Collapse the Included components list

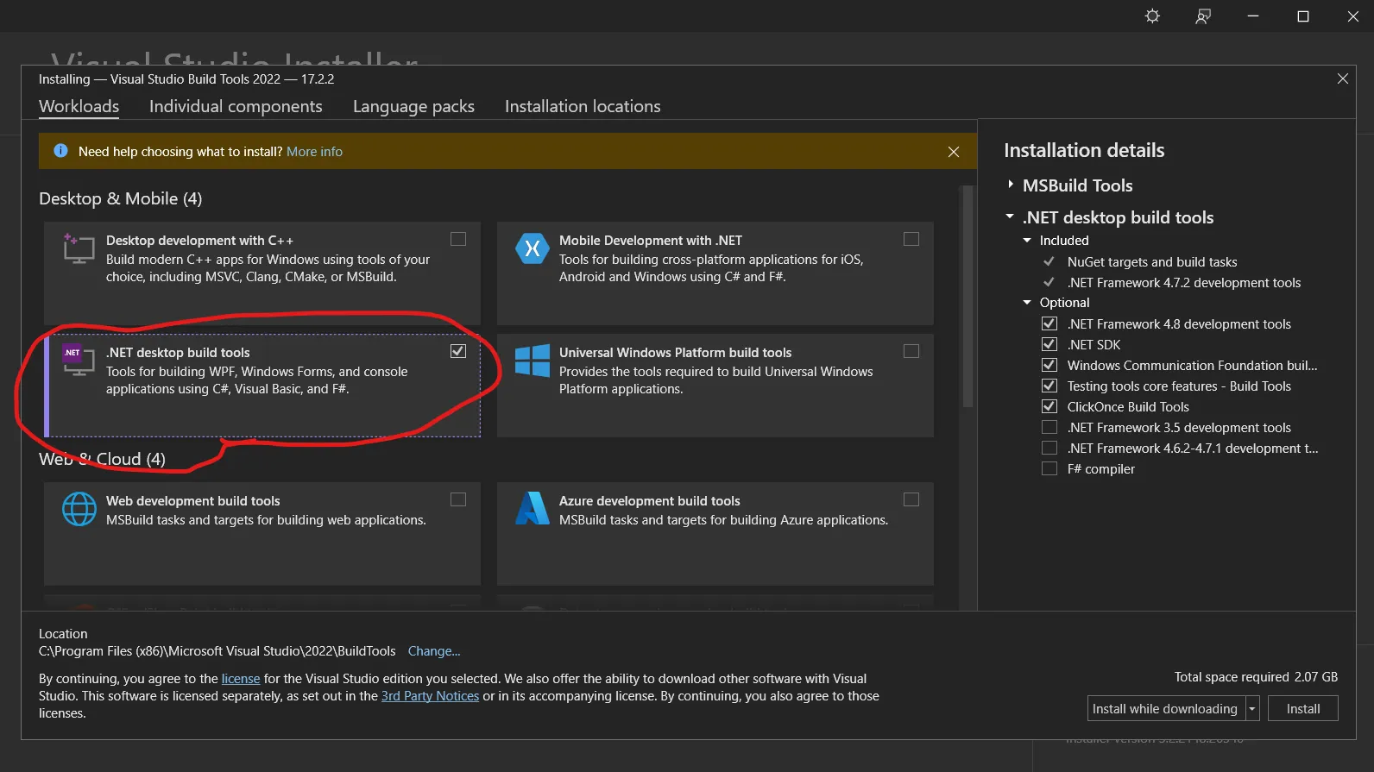1027,241
